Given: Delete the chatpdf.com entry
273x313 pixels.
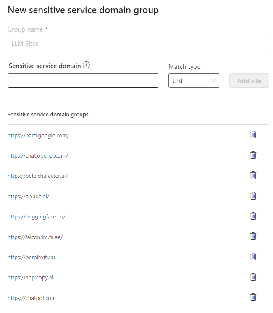Looking at the screenshot, I should [x=253, y=297].
